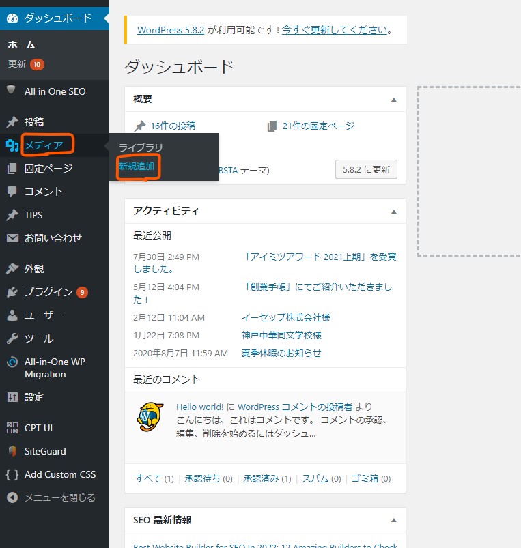
Task: Click the plug icon beside プラグイン
Action: click(x=12, y=292)
